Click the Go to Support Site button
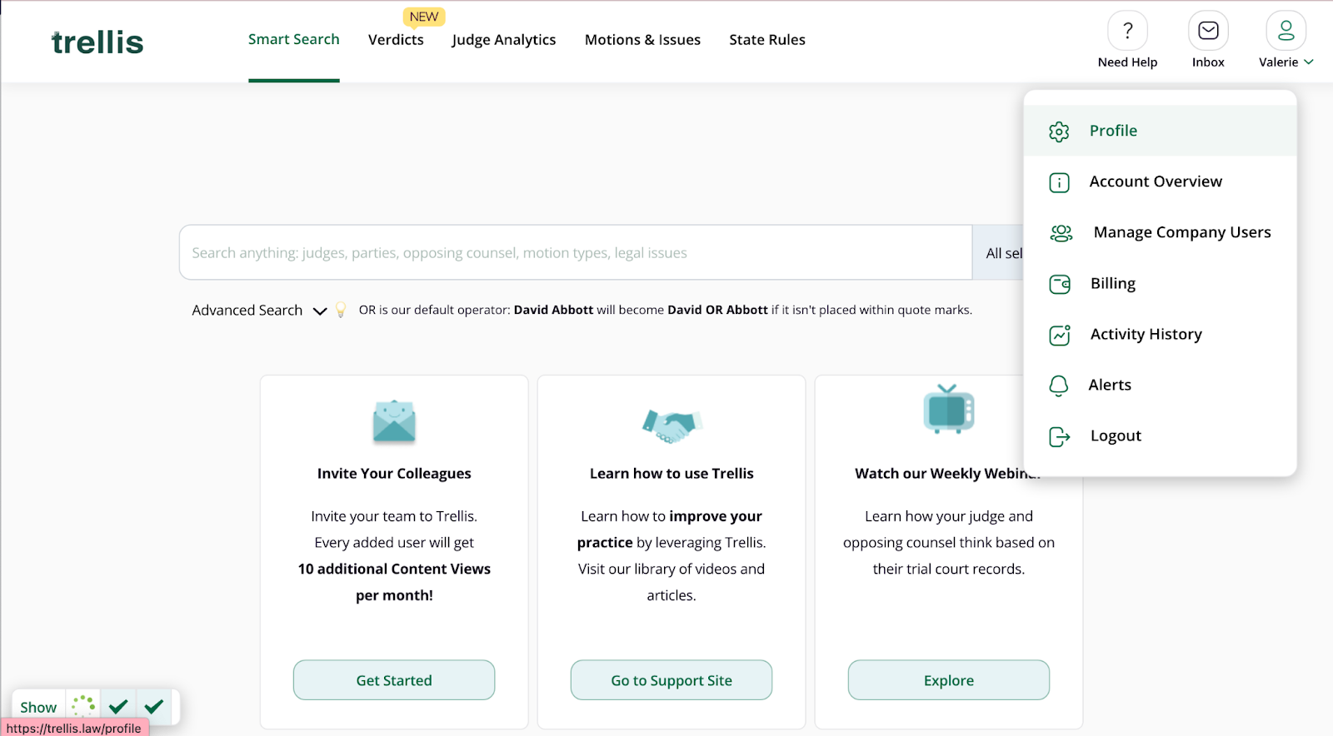This screenshot has height=736, width=1333. coord(671,680)
